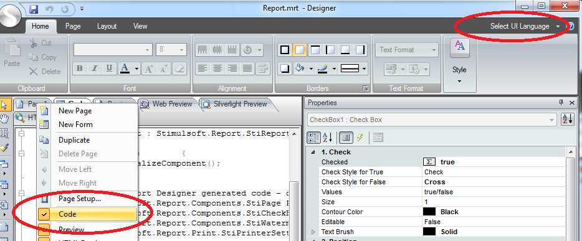This screenshot has width=582, height=241.
Task: Choose Page Setup... from the context menu
Action: [x=80, y=199]
